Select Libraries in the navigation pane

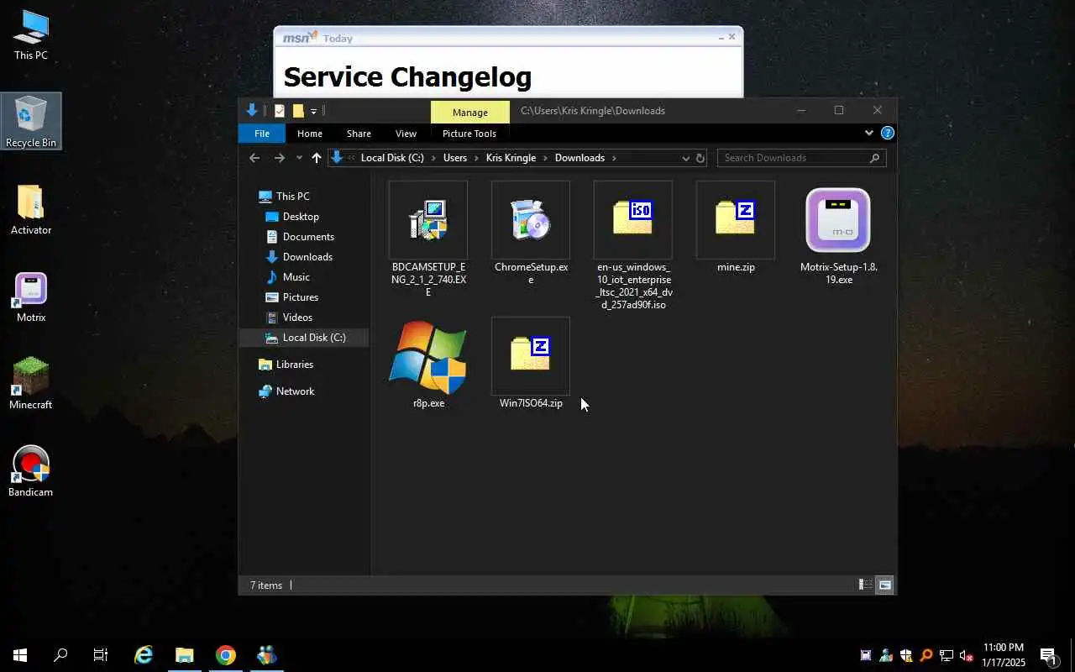tap(286, 365)
